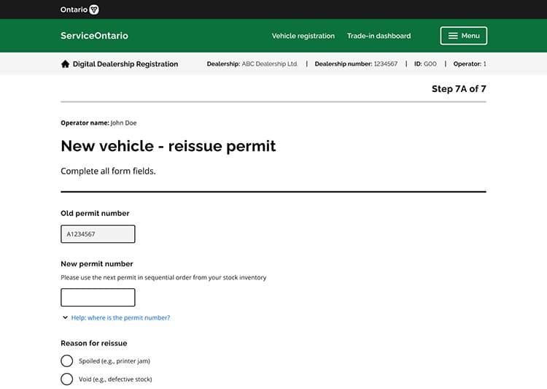The width and height of the screenshot is (547, 389).
Task: Click the Ontario wordmark in the top bar
Action: (x=74, y=9)
